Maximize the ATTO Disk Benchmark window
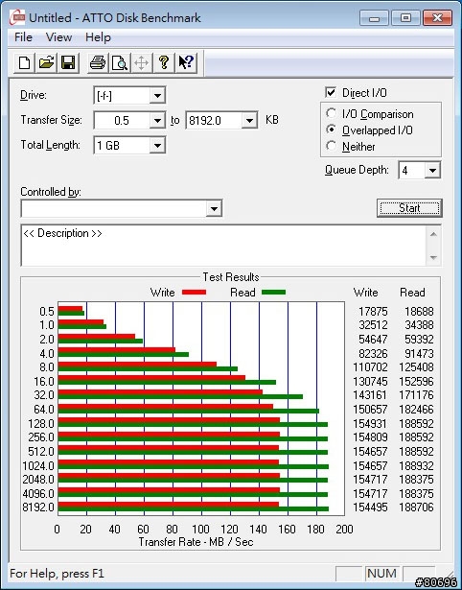The height and width of the screenshot is (590, 462). pyautogui.click(x=405, y=17)
